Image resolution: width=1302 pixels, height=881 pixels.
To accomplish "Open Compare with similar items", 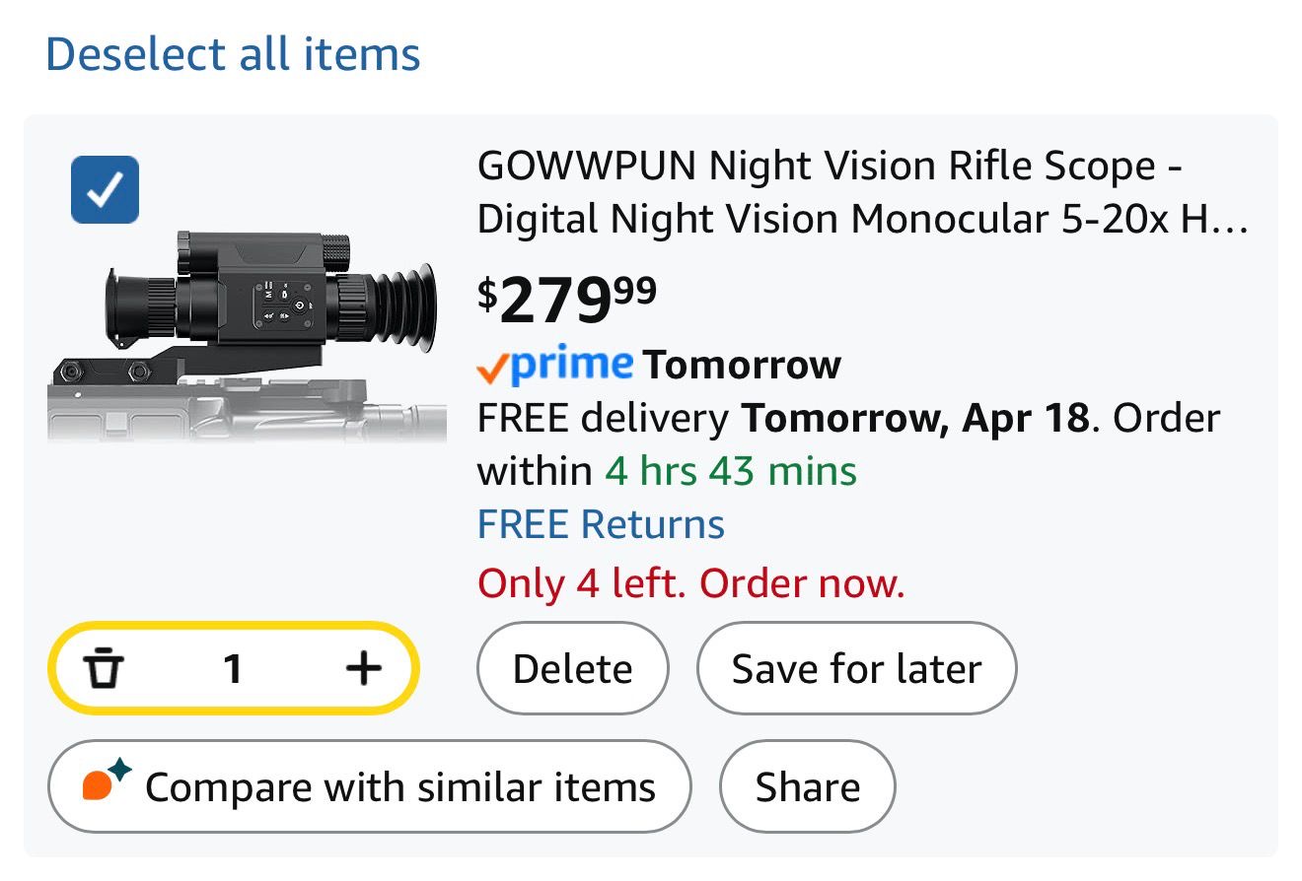I will point(369,787).
